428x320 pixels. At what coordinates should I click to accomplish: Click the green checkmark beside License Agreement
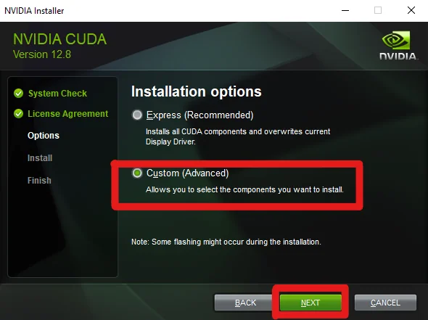pyautogui.click(x=19, y=114)
